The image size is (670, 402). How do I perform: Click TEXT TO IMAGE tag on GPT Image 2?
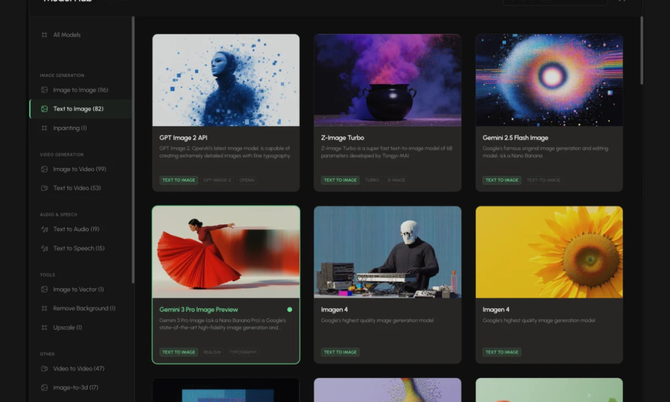[x=179, y=180]
